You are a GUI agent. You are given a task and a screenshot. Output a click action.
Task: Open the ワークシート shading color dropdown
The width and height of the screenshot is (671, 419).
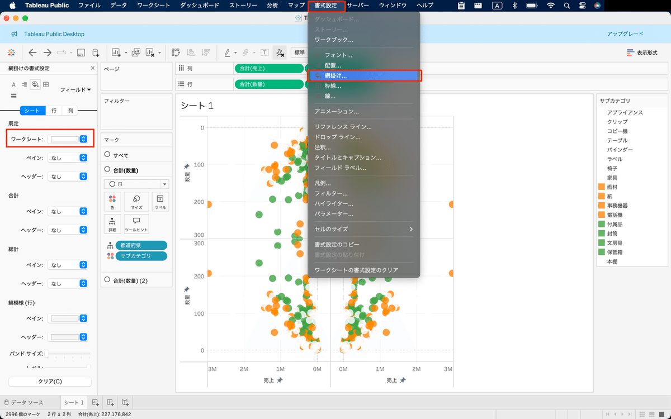click(68, 139)
